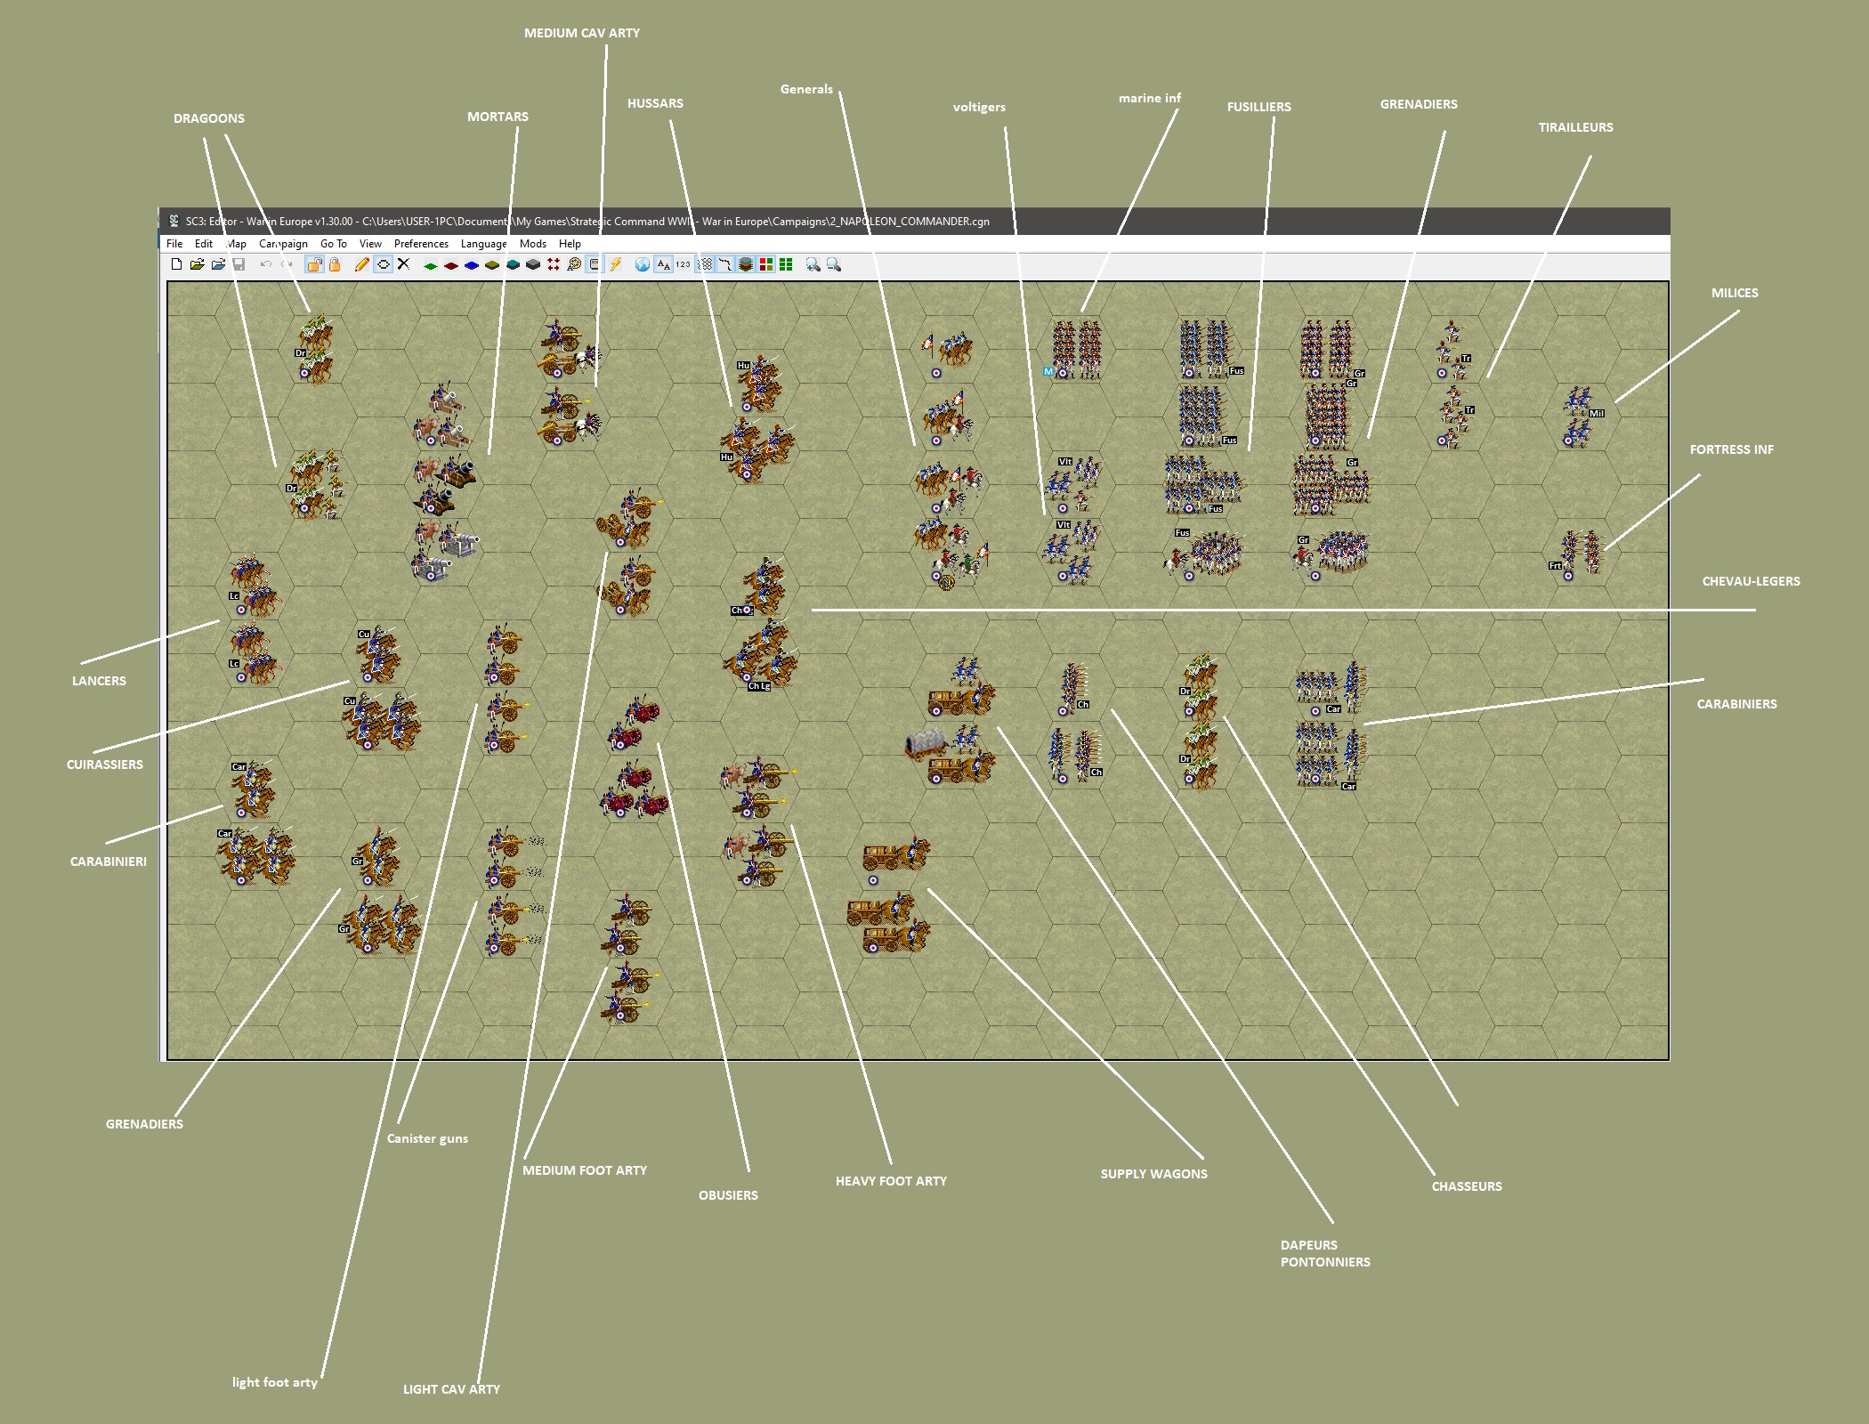The width and height of the screenshot is (1869, 1424).
Task: Toggle the stacked layers view button
Action: (745, 264)
